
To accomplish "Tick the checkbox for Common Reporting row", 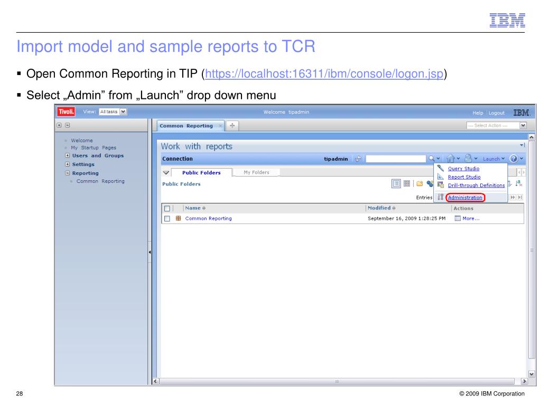I will tap(167, 218).
